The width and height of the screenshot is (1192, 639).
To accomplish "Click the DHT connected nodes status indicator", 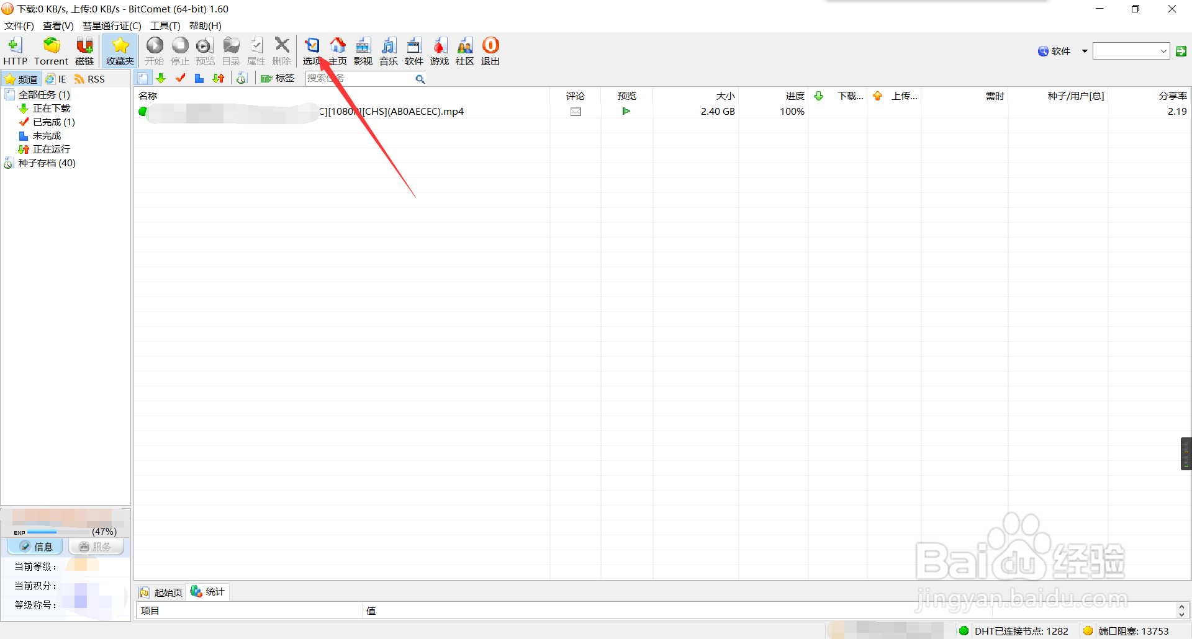I will [1014, 631].
